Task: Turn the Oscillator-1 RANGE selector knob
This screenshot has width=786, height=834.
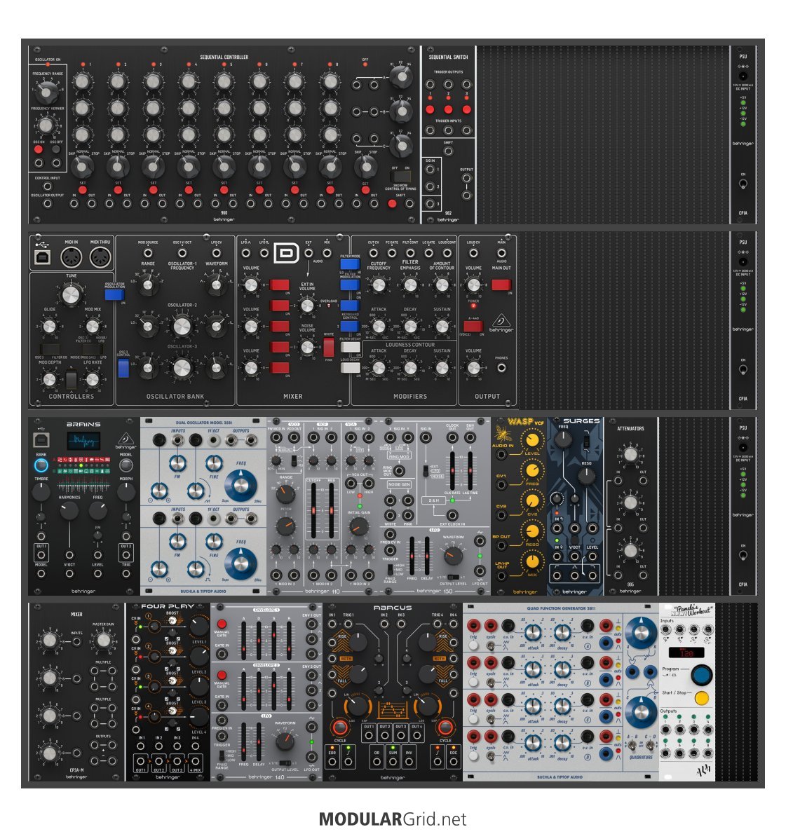Action: tap(147, 285)
